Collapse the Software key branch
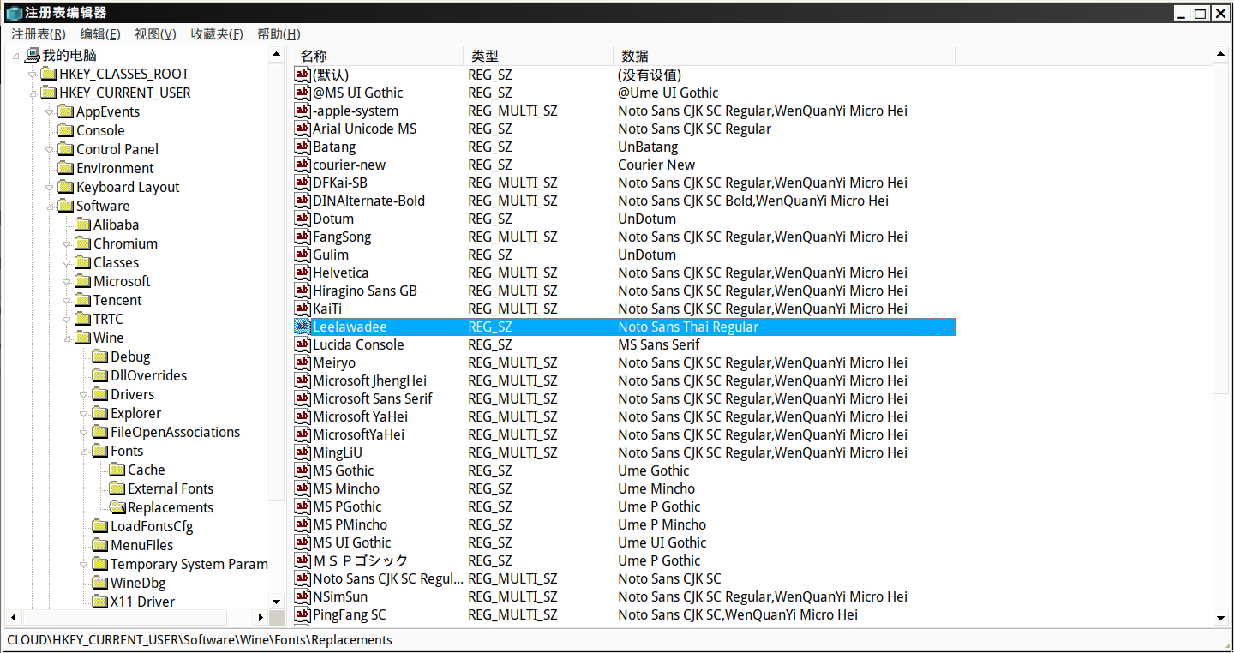The height and width of the screenshot is (653, 1234). click(x=50, y=207)
